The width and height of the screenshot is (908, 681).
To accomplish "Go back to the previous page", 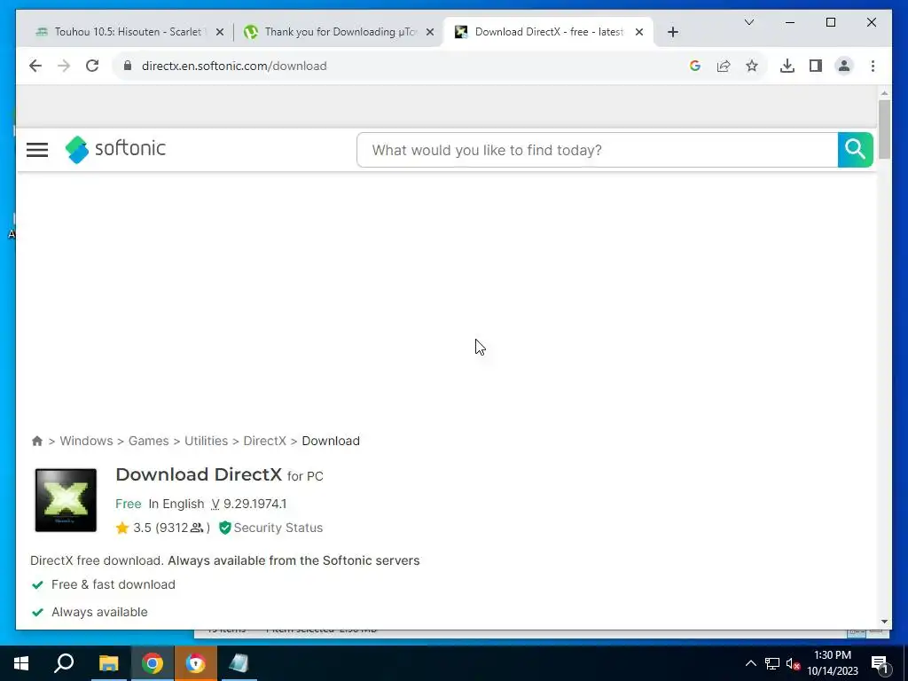I will coord(35,66).
